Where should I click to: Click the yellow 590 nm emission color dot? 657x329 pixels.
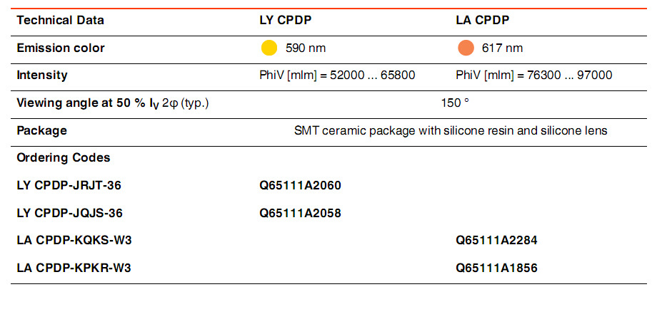(x=269, y=48)
